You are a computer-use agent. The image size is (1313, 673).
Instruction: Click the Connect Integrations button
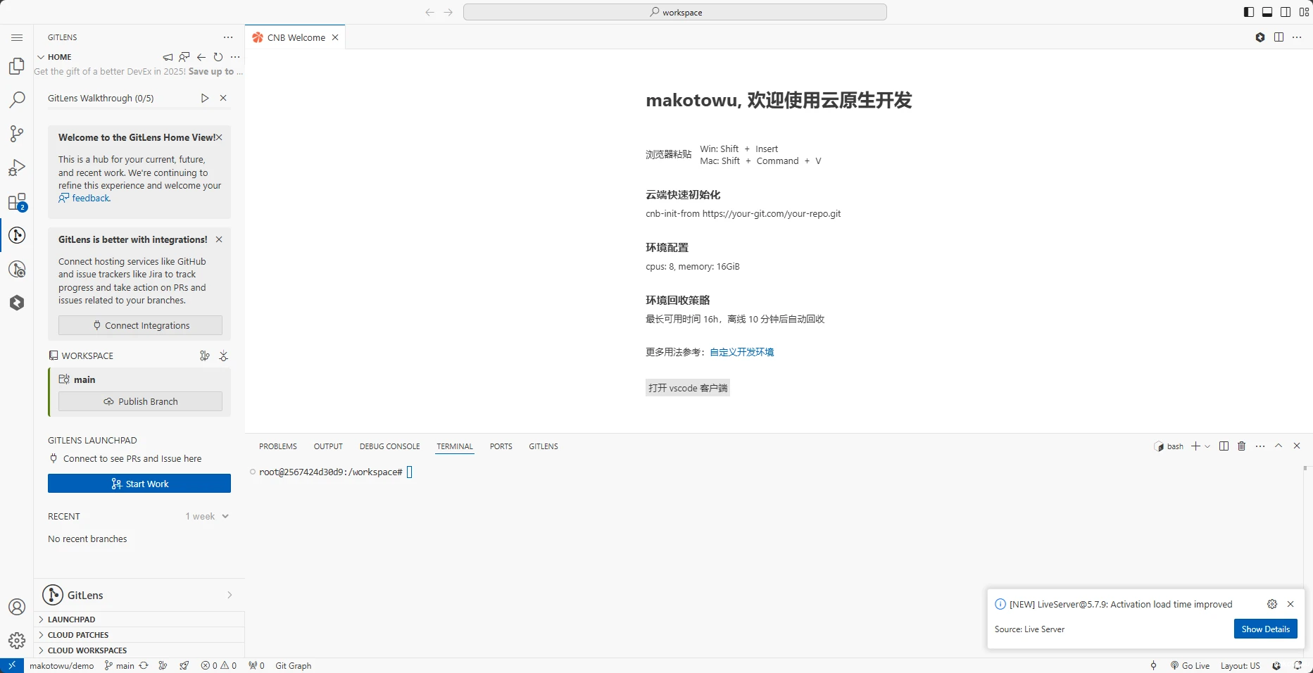coord(140,325)
